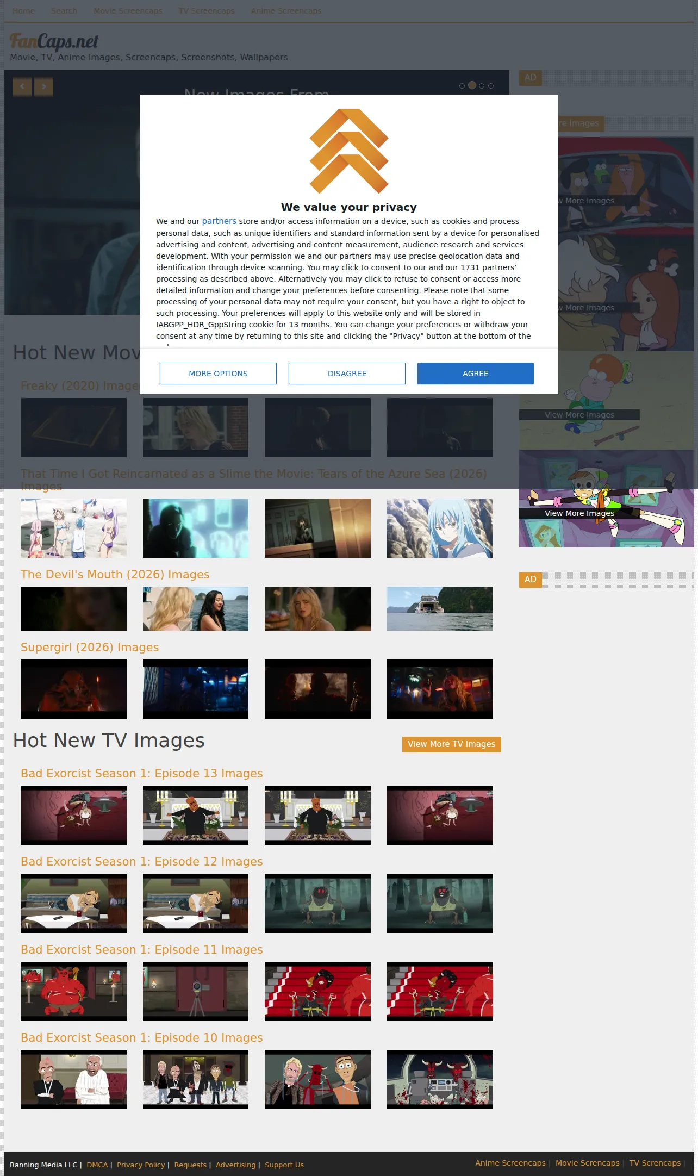Open the beach group thumbnail in the Slime movie row

[x=73, y=528]
